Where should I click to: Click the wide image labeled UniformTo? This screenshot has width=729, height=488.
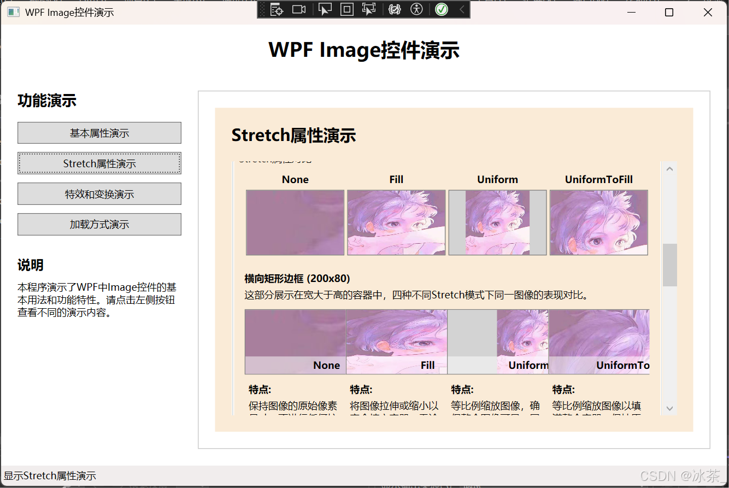(x=599, y=342)
